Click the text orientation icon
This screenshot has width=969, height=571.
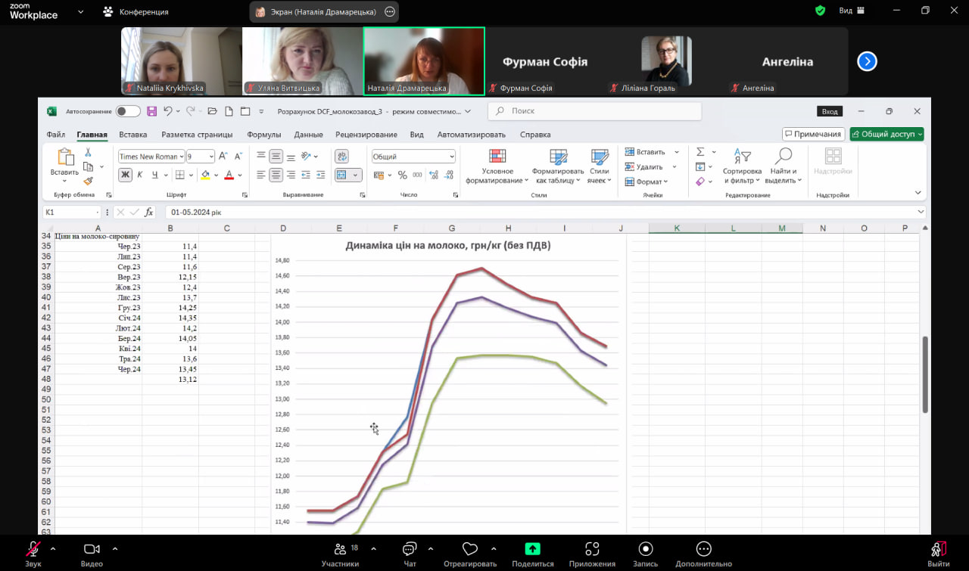(306, 157)
